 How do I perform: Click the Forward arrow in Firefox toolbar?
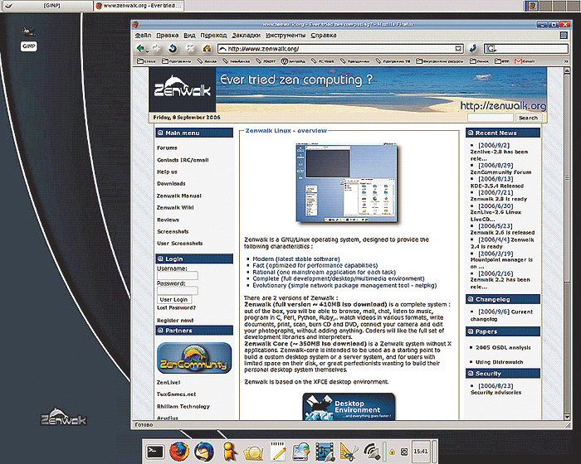click(x=156, y=49)
